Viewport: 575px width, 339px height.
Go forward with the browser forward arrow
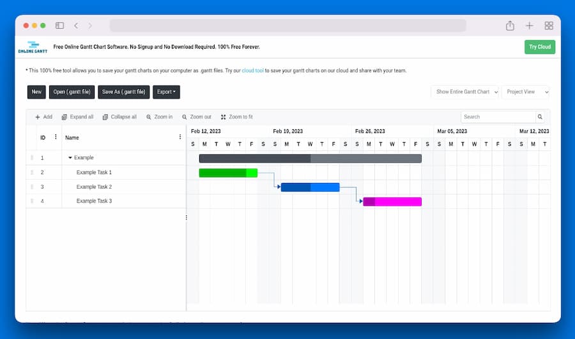click(90, 26)
